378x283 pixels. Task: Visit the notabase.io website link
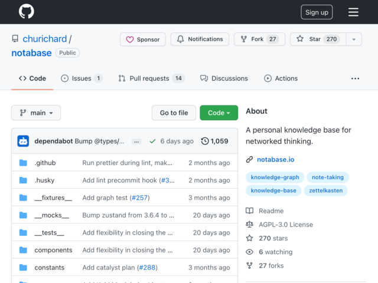(276, 159)
